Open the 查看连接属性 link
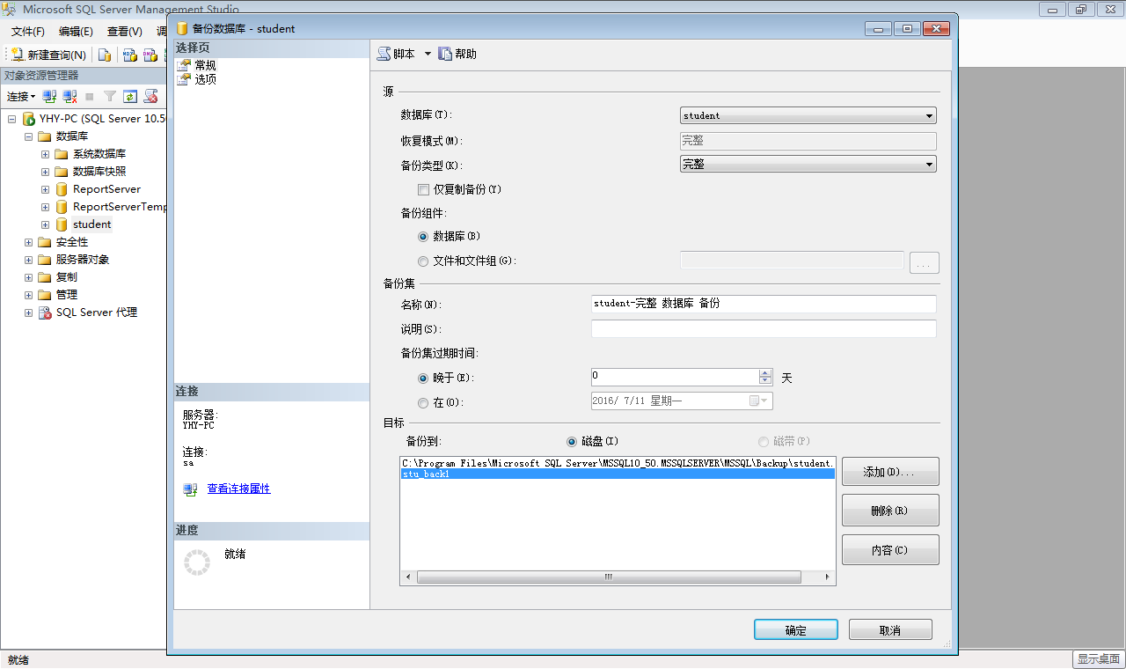The height and width of the screenshot is (669, 1126). point(238,489)
